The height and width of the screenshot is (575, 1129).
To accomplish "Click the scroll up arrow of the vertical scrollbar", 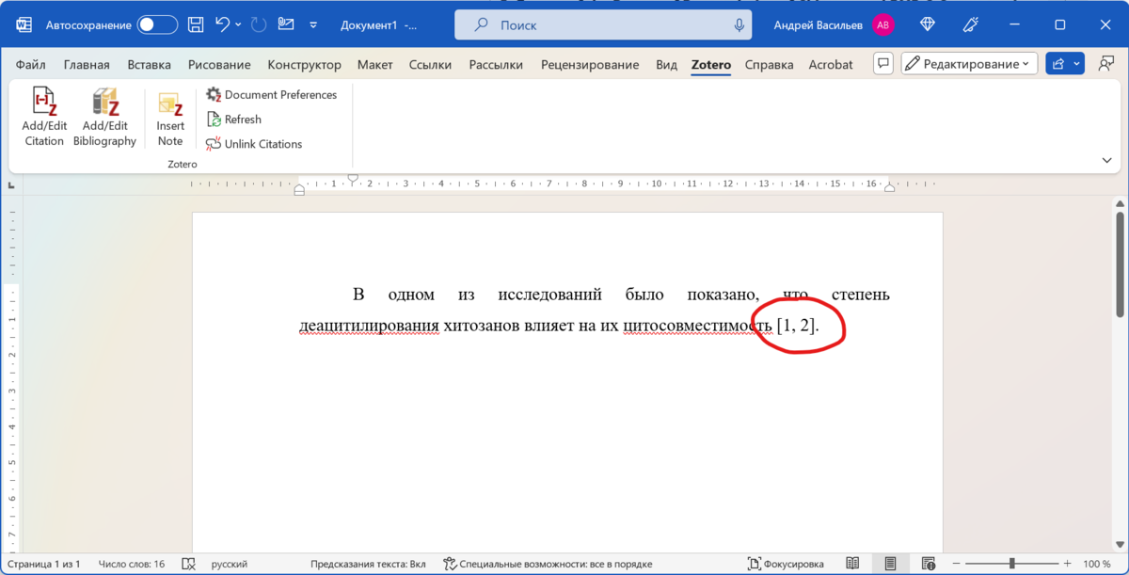I will (x=1120, y=203).
